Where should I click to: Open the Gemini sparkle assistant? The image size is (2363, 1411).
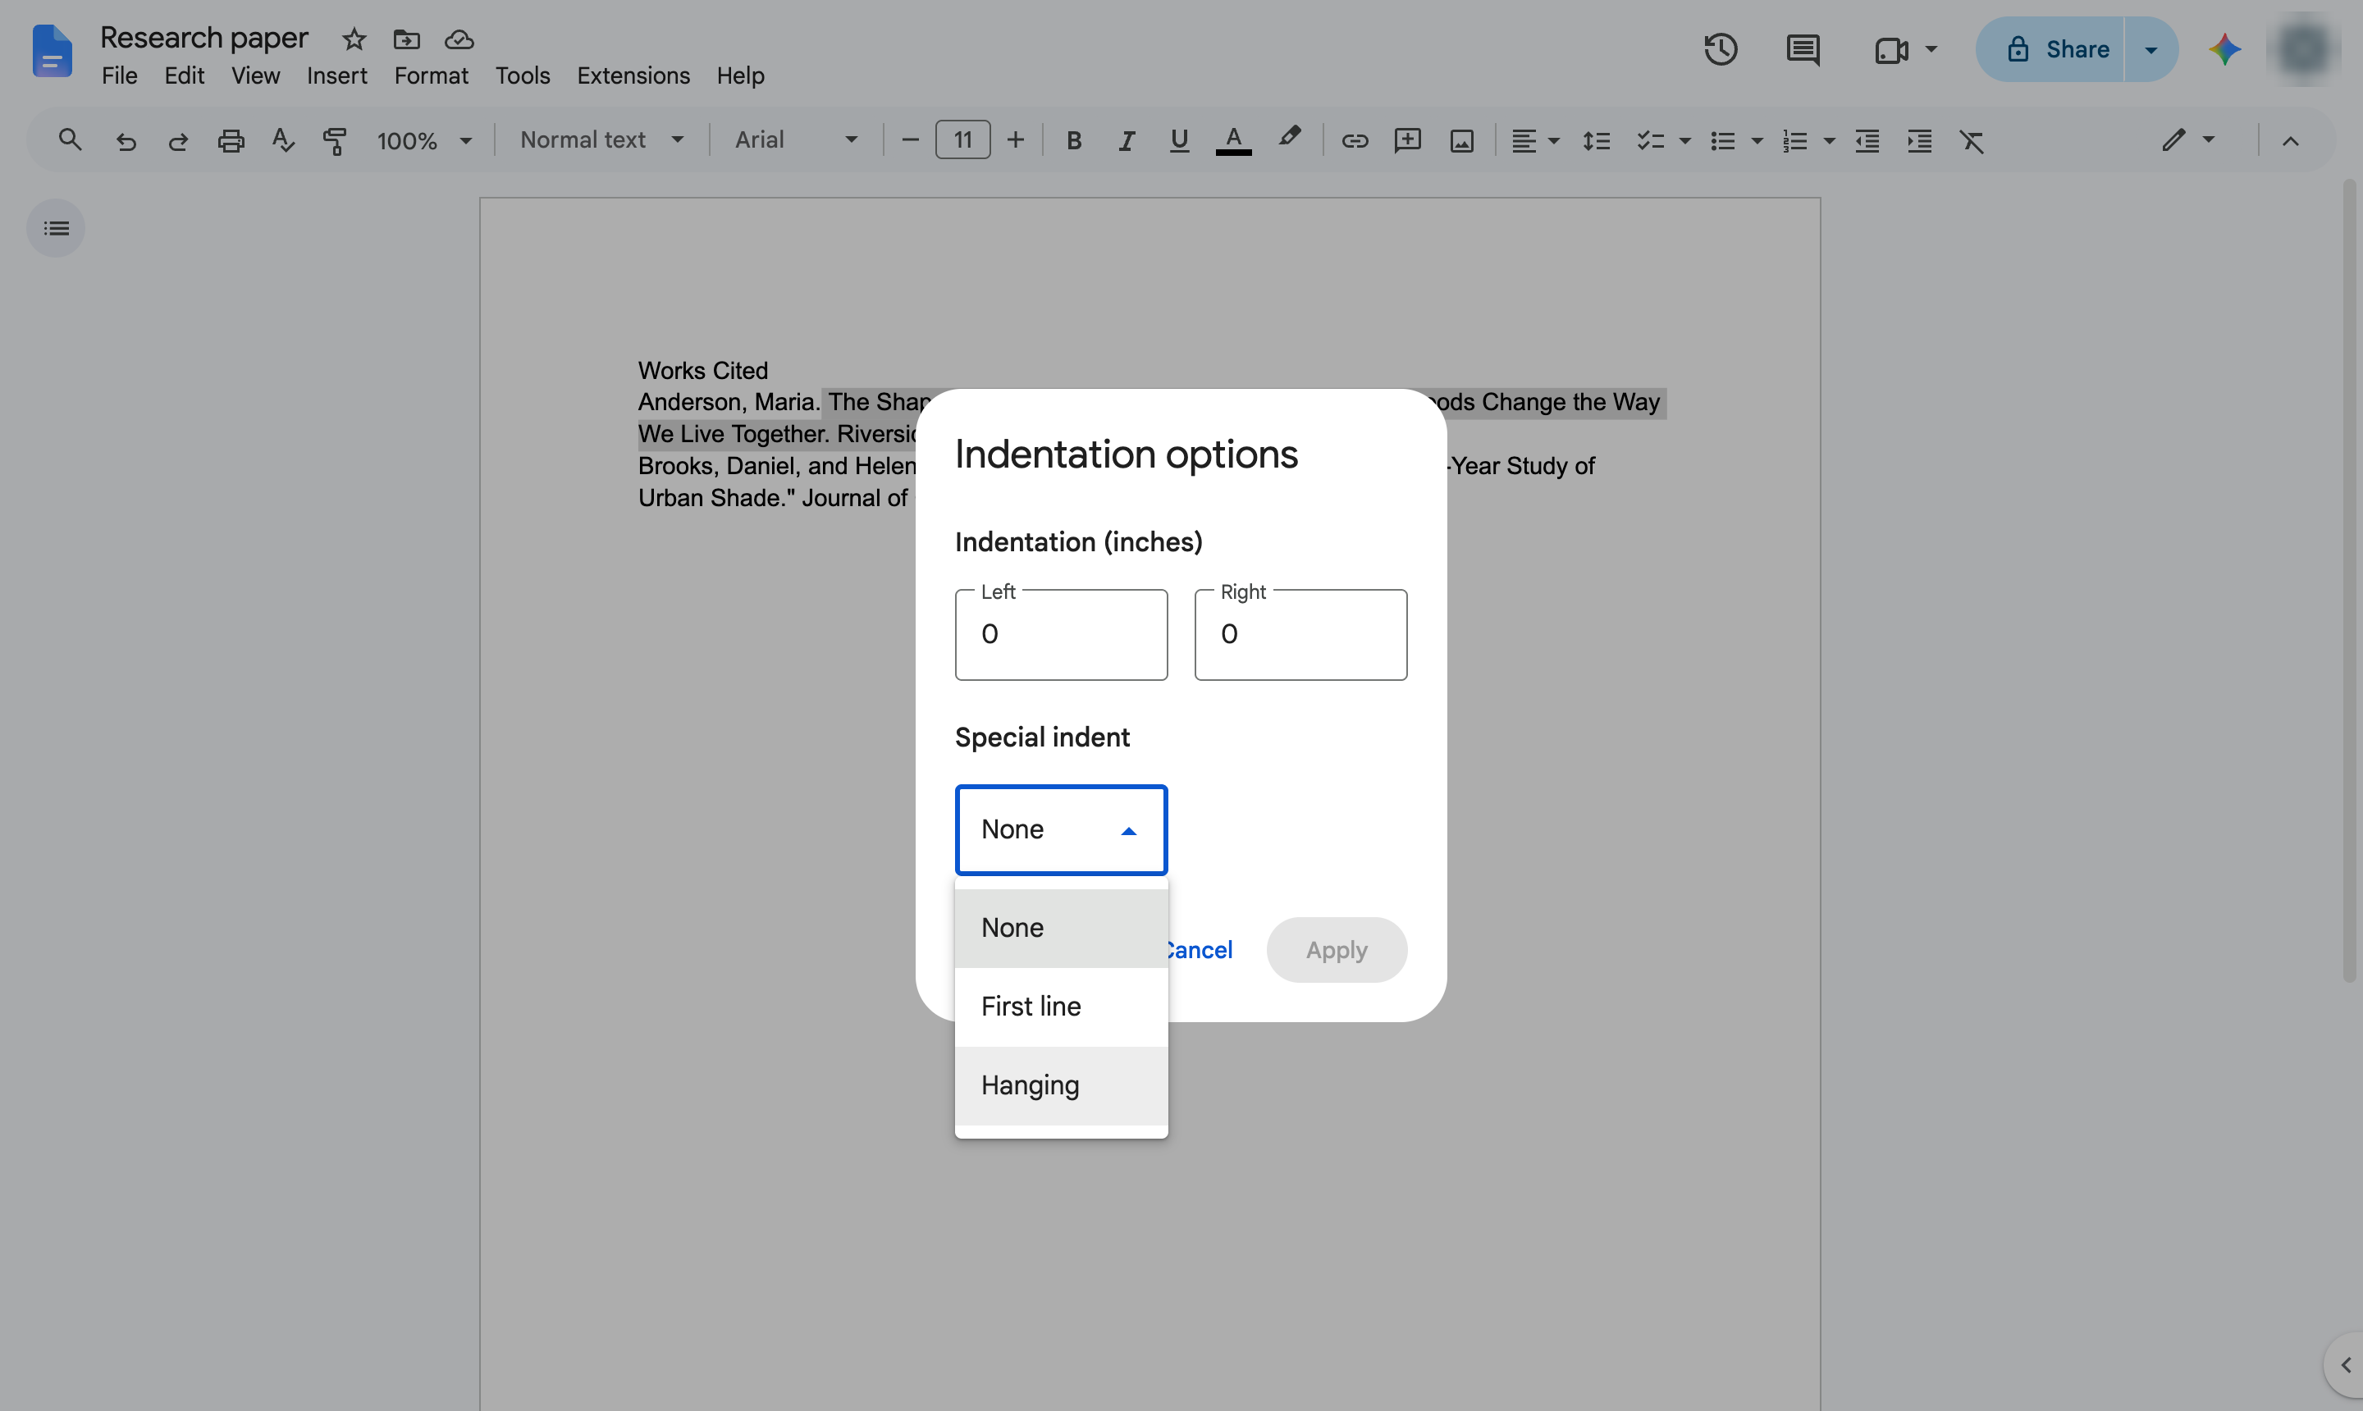[x=2225, y=49]
